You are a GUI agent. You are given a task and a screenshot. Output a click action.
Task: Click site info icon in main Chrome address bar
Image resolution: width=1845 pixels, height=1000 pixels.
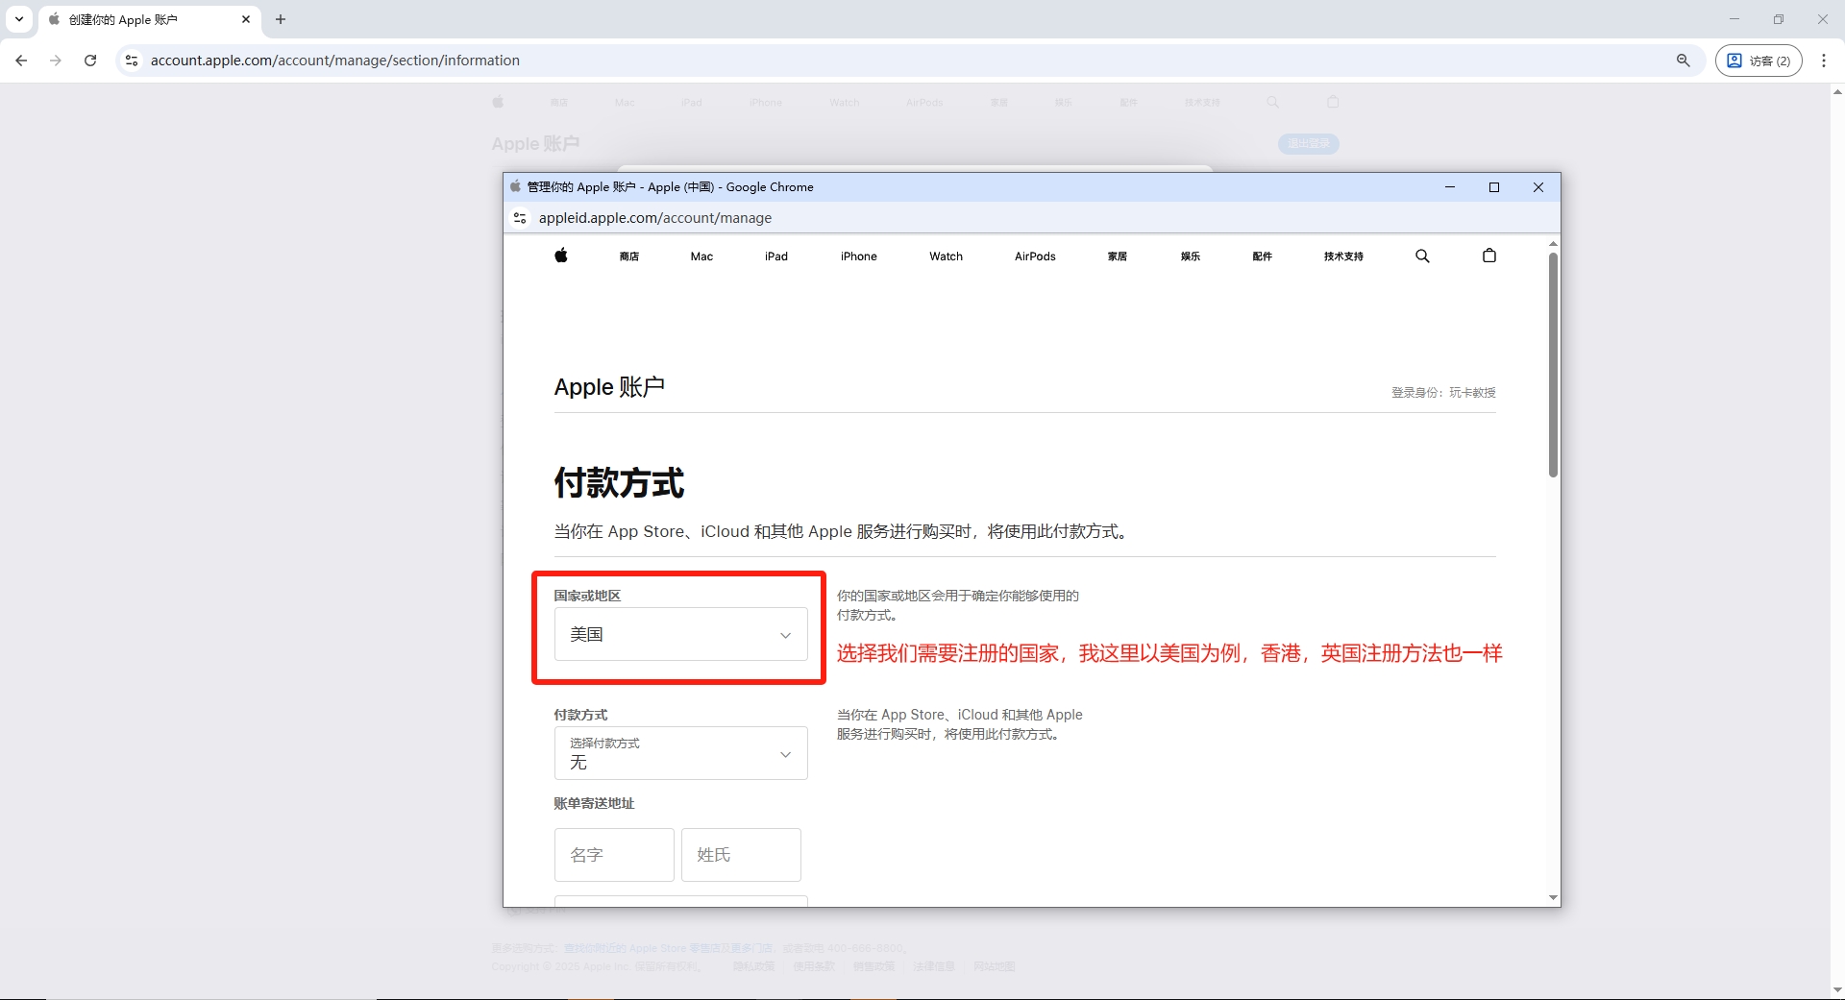(132, 61)
